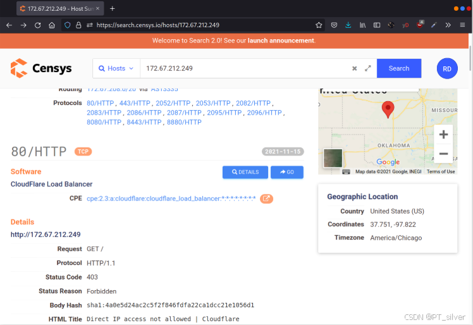Open the 2095/HTTP protocol link
Viewport: 473px width, 325px height.
click(224, 113)
